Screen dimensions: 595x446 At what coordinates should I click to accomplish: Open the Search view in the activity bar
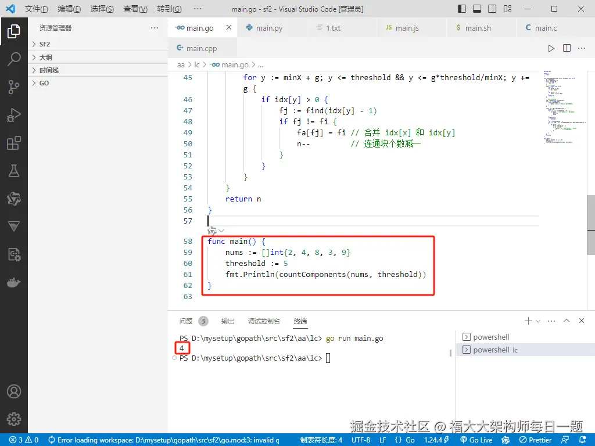click(14, 59)
